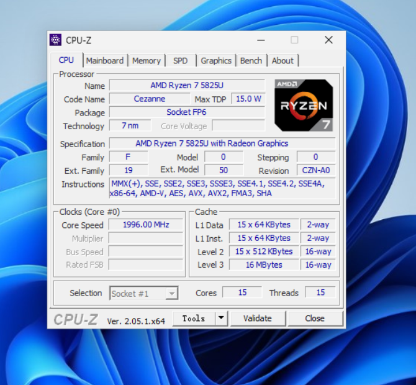Click the Tools button
416x385 pixels.
click(x=194, y=318)
